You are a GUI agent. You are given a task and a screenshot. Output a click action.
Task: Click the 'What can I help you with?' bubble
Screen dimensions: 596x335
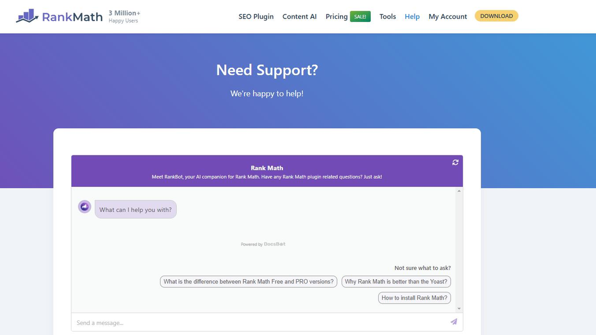tap(136, 210)
